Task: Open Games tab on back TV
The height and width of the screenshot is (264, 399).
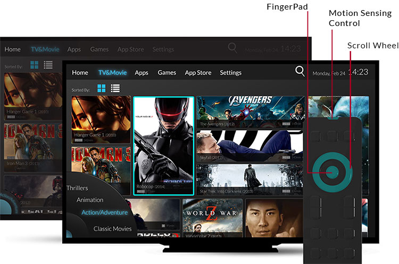Action: tap(99, 49)
